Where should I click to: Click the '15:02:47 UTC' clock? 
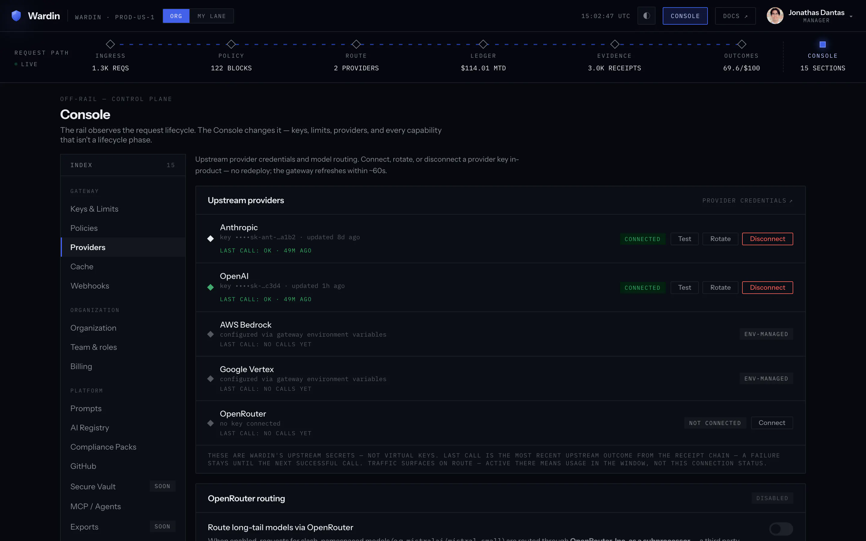(x=606, y=16)
